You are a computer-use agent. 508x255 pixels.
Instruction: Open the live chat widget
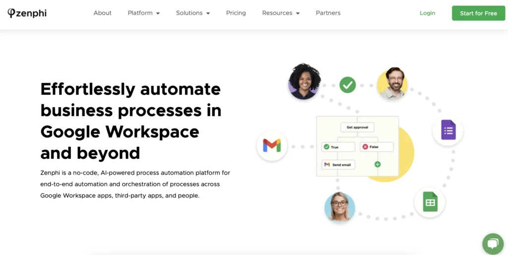(x=493, y=244)
